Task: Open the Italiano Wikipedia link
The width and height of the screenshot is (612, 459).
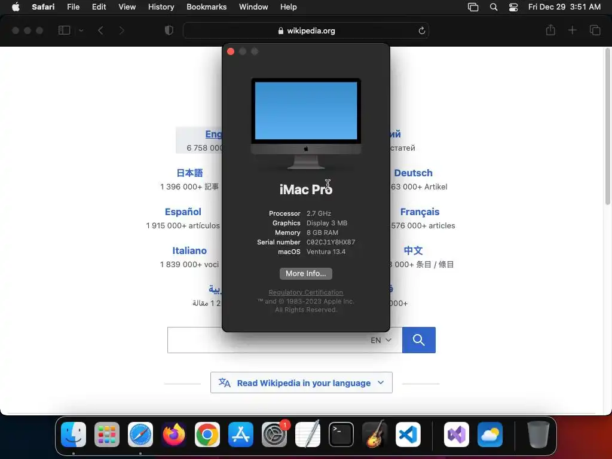Action: pyautogui.click(x=189, y=250)
